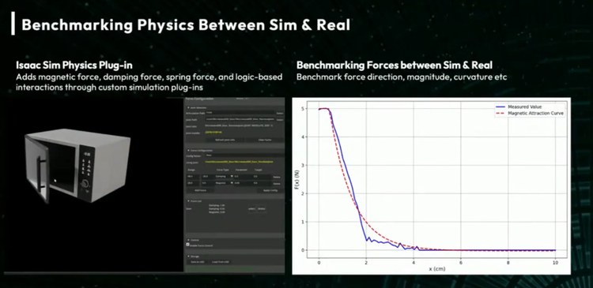Click Save to USD button

[x=198, y=262]
